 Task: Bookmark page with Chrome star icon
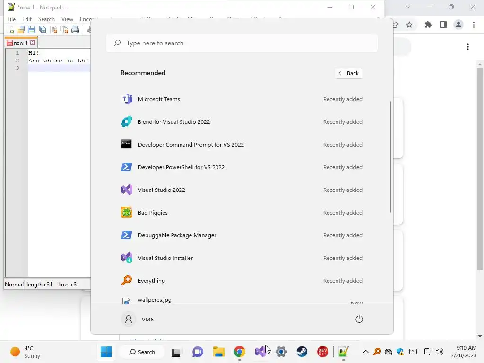409,25
